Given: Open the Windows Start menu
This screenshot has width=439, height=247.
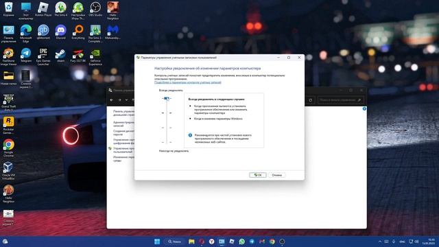Looking at the screenshot, I should pos(157,242).
